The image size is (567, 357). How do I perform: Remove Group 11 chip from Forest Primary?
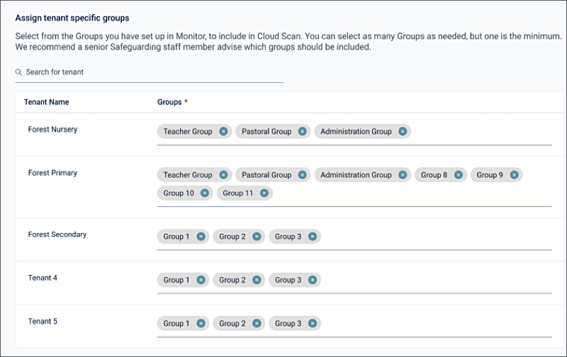coord(264,193)
